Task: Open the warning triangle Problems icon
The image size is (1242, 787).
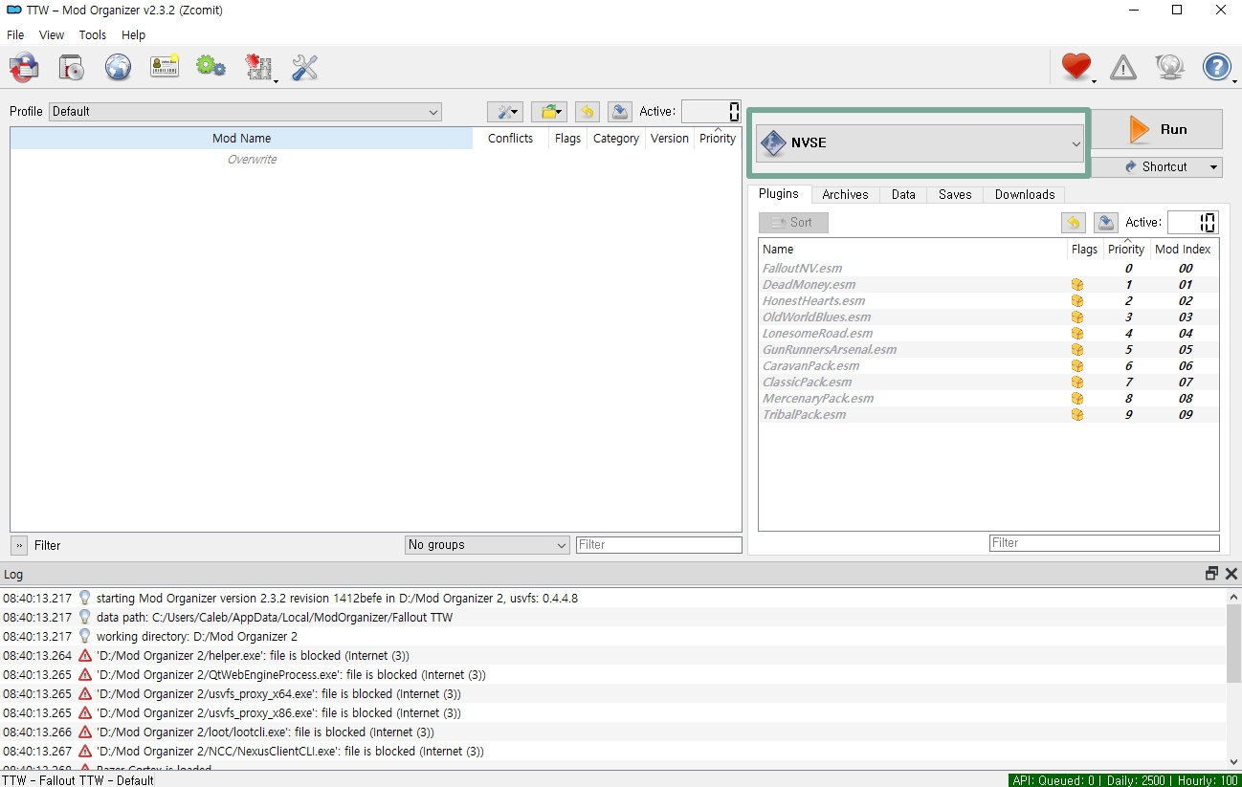Action: 1123,67
